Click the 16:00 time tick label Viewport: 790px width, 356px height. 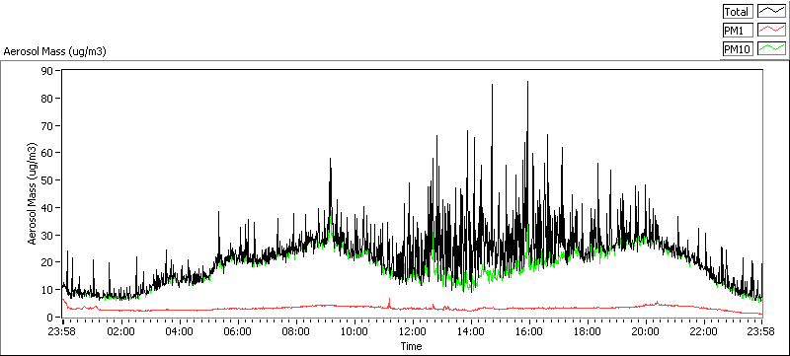coord(529,331)
